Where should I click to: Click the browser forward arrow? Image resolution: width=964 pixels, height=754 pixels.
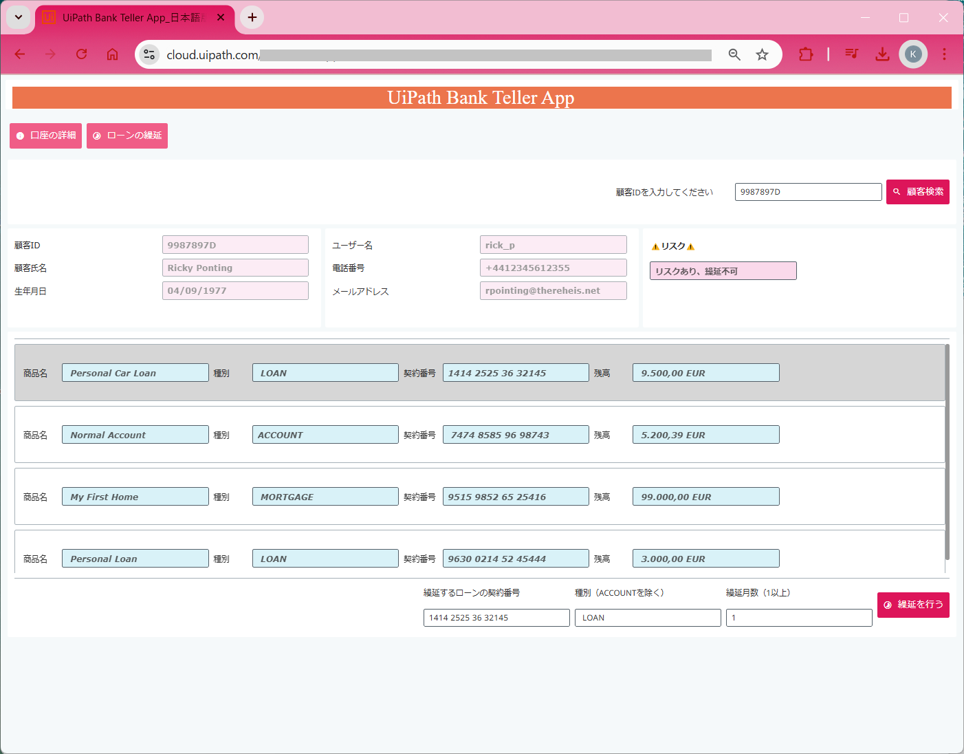(50, 54)
